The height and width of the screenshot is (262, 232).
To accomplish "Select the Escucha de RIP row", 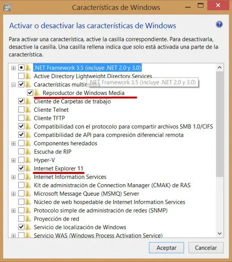I will pyautogui.click(x=53, y=152).
